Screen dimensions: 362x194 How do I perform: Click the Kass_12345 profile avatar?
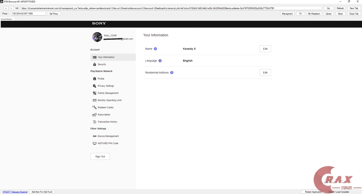click(x=97, y=37)
